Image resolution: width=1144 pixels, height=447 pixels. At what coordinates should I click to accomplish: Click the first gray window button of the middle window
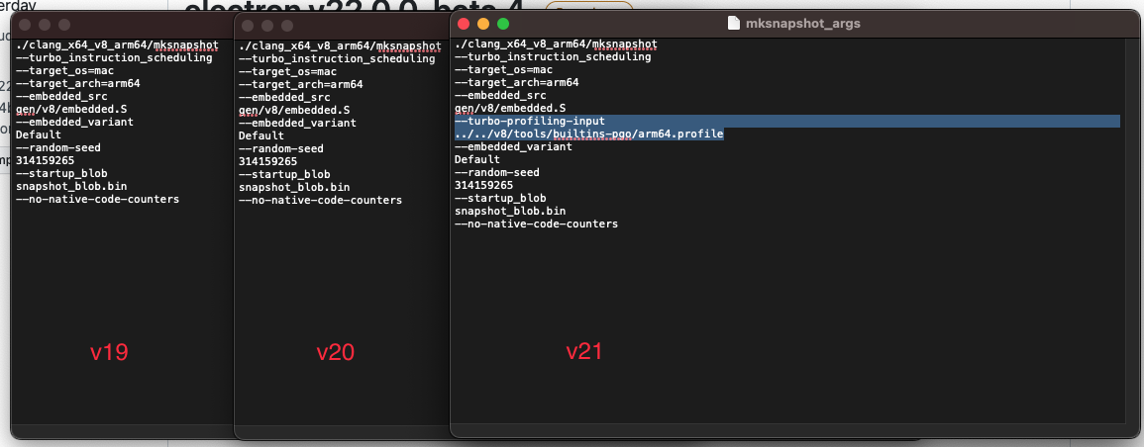(x=248, y=26)
